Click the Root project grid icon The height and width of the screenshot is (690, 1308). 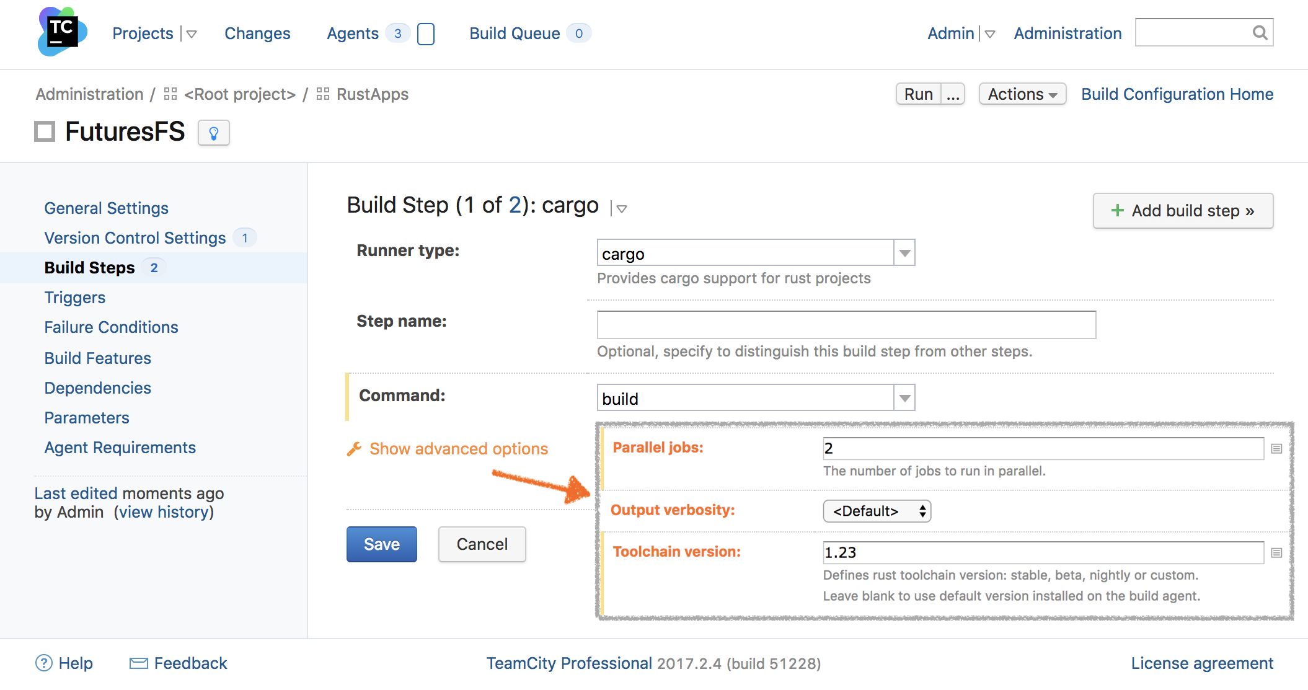coord(170,94)
